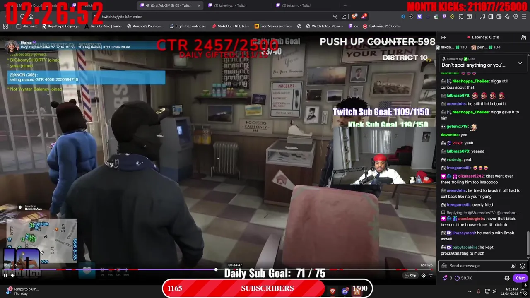
Task: Open Brave browser taskbar icon
Action: 332,291
